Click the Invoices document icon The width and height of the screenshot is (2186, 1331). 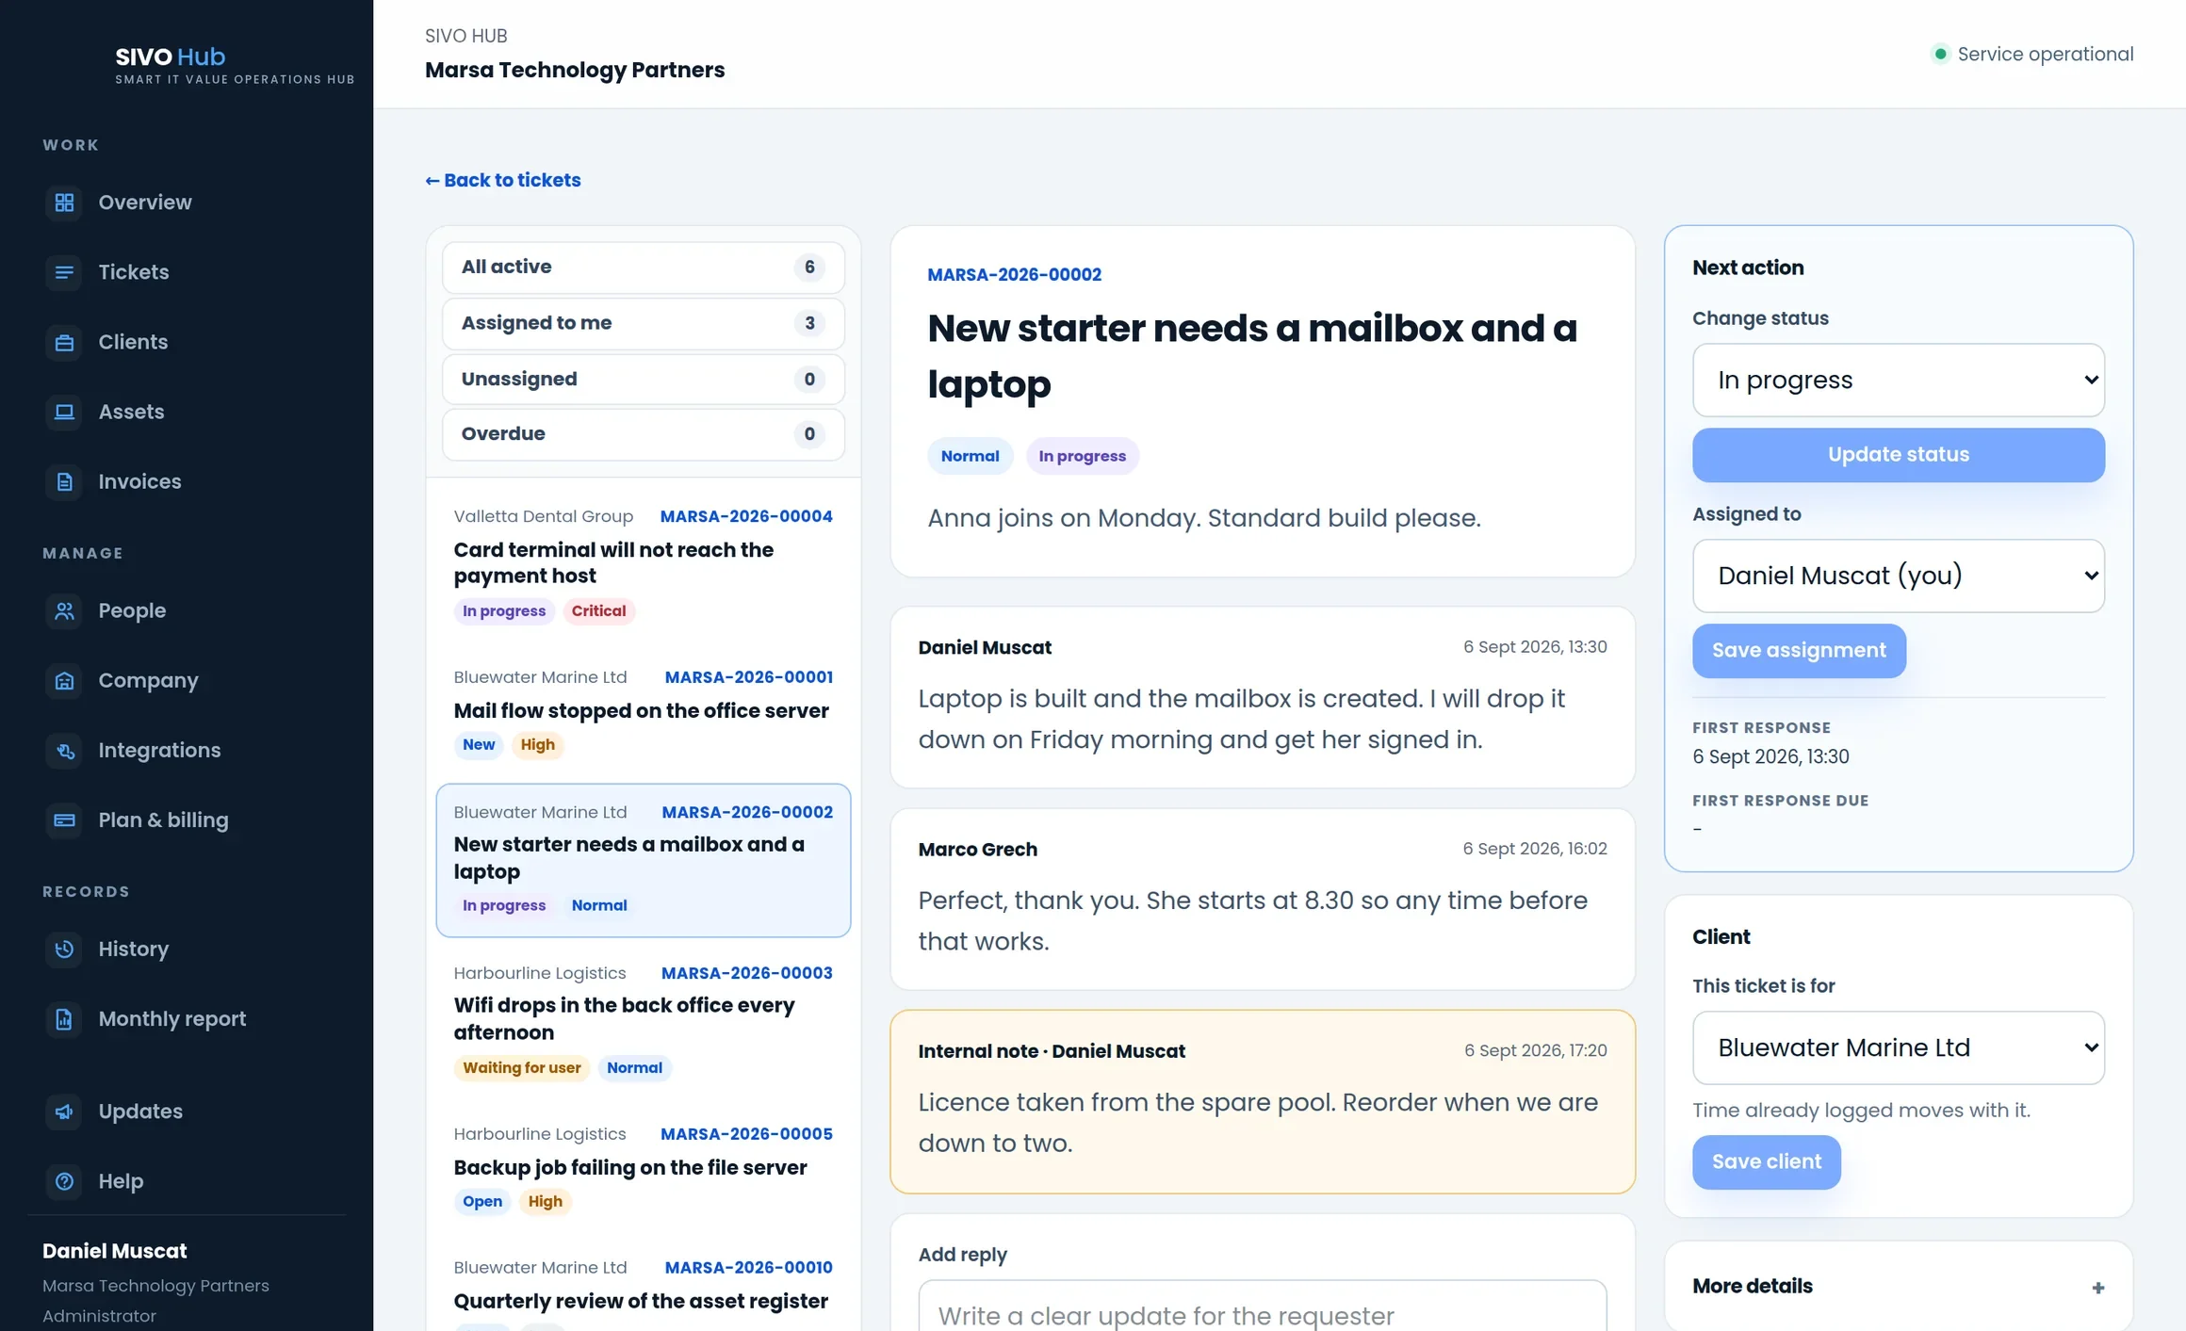[64, 481]
